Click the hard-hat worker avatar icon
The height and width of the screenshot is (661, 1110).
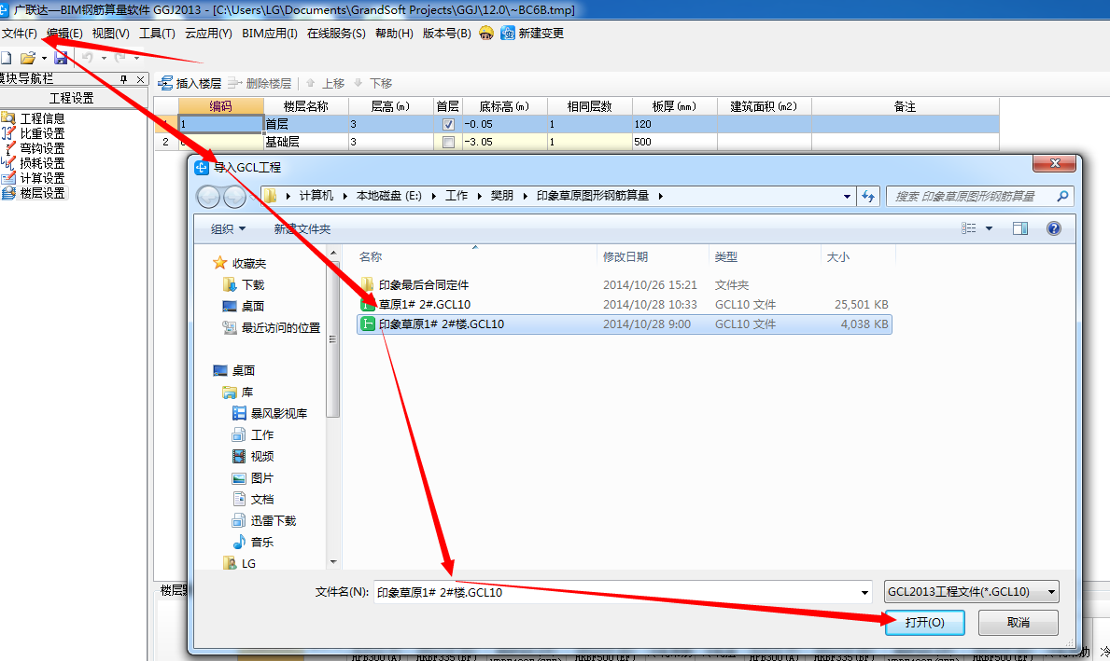click(x=485, y=34)
